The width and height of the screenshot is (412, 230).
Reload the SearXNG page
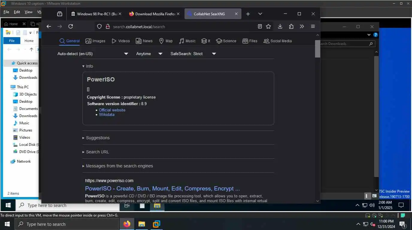tap(71, 26)
